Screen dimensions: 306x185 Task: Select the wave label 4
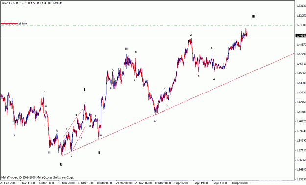(x=214, y=79)
